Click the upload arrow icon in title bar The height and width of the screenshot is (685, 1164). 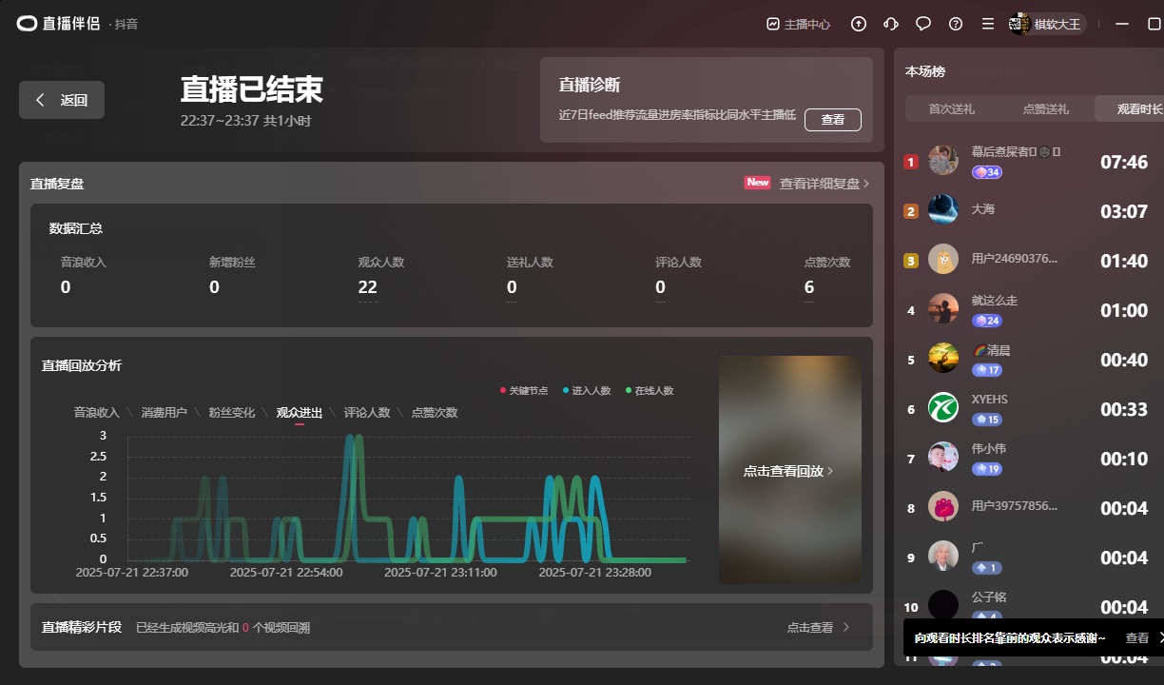click(859, 25)
